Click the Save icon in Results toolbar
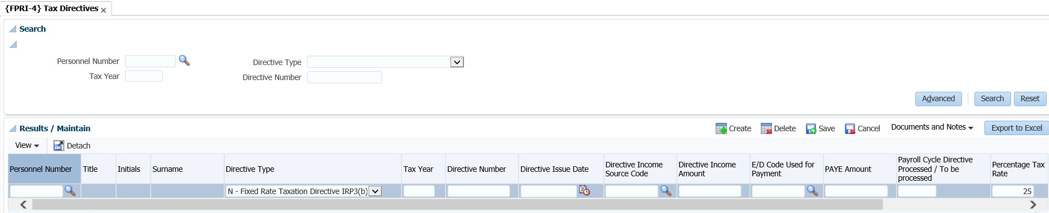Image resolution: width=1049 pixels, height=213 pixels. (811, 128)
